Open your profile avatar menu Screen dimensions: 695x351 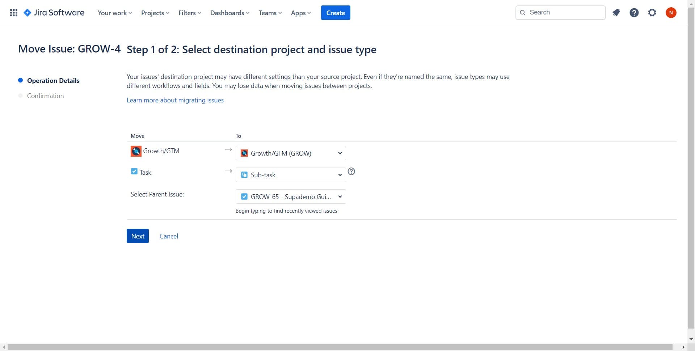point(671,12)
